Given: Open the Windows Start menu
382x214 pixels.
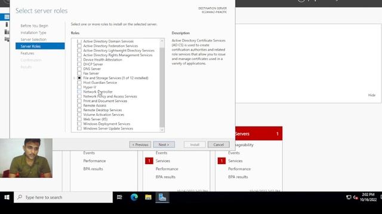Looking at the screenshot, I should click(7, 197).
